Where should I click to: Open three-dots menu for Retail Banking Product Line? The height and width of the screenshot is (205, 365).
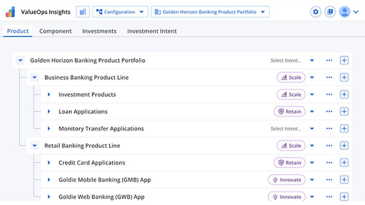tap(329, 146)
